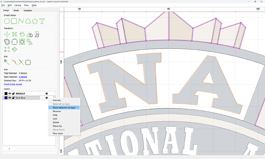Toggle the lock on DEFAULT layer

(13, 93)
